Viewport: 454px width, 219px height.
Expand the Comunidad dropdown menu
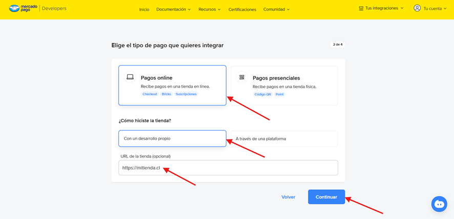tap(276, 9)
